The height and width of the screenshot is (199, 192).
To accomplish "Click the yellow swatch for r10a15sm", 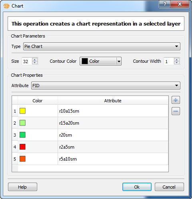I will pyautogui.click(x=22, y=111).
